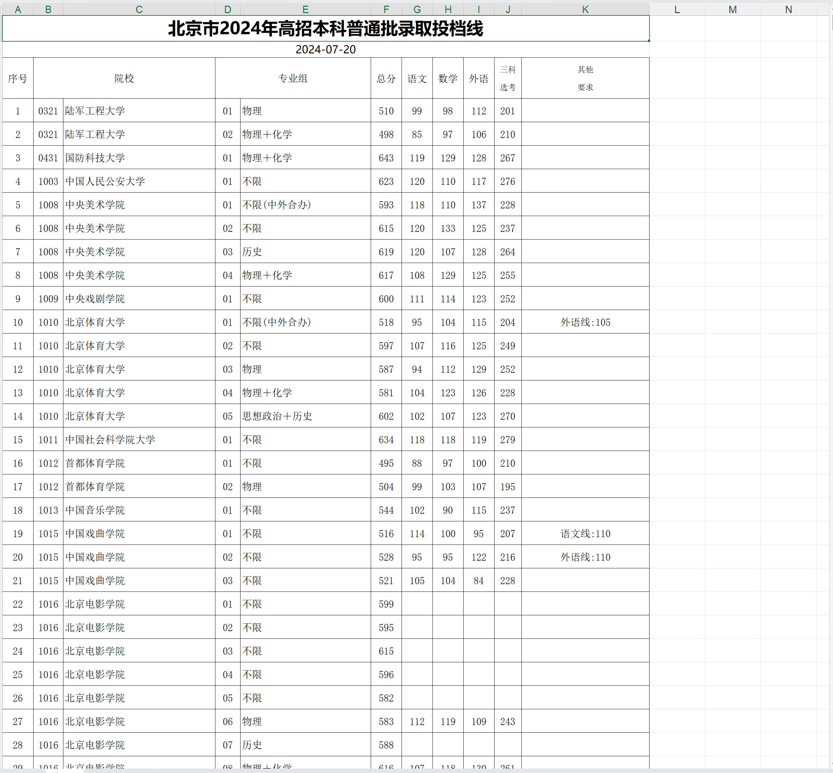Viewport: 833px width, 773px height.
Task: Click the 院校 header cell
Action: coord(124,78)
